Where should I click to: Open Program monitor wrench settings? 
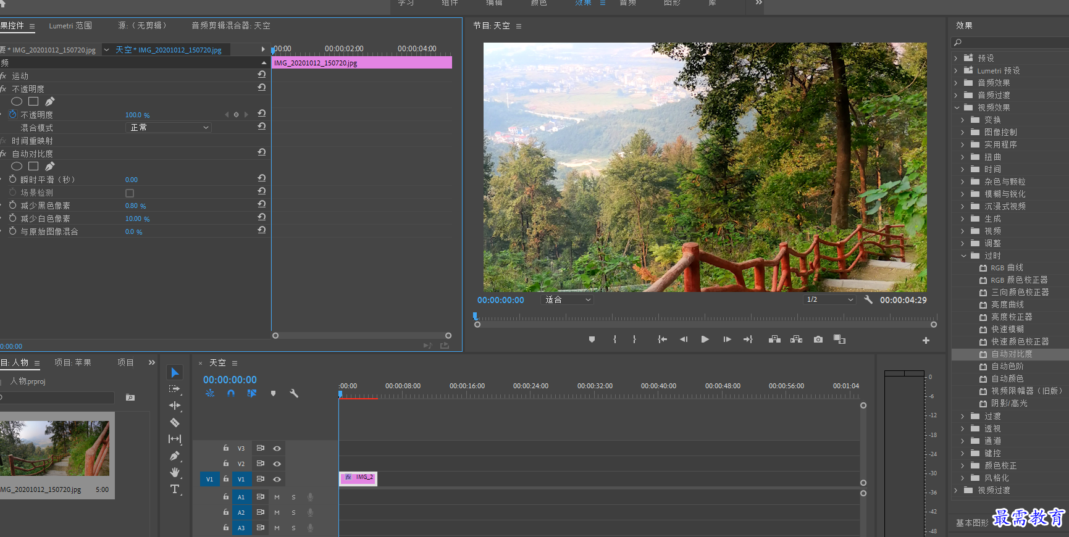click(868, 300)
